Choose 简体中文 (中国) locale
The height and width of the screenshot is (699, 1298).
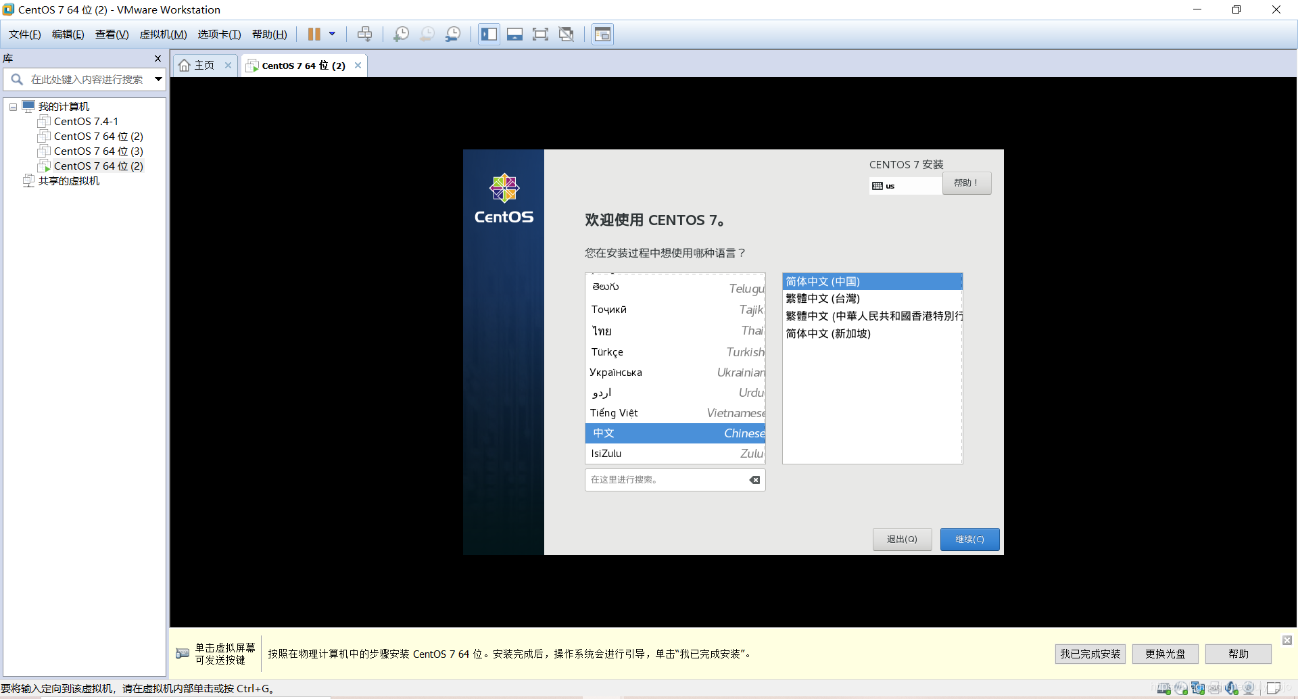pyautogui.click(x=872, y=282)
